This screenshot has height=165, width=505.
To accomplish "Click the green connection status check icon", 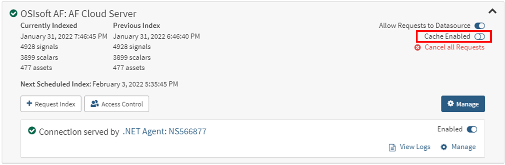I will (32, 131).
